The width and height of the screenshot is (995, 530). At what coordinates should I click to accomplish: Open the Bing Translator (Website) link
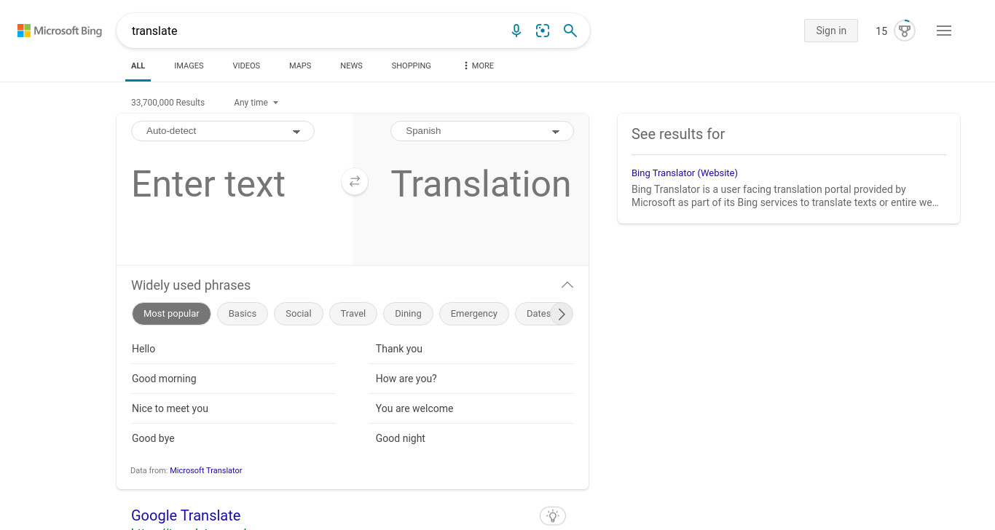point(685,173)
